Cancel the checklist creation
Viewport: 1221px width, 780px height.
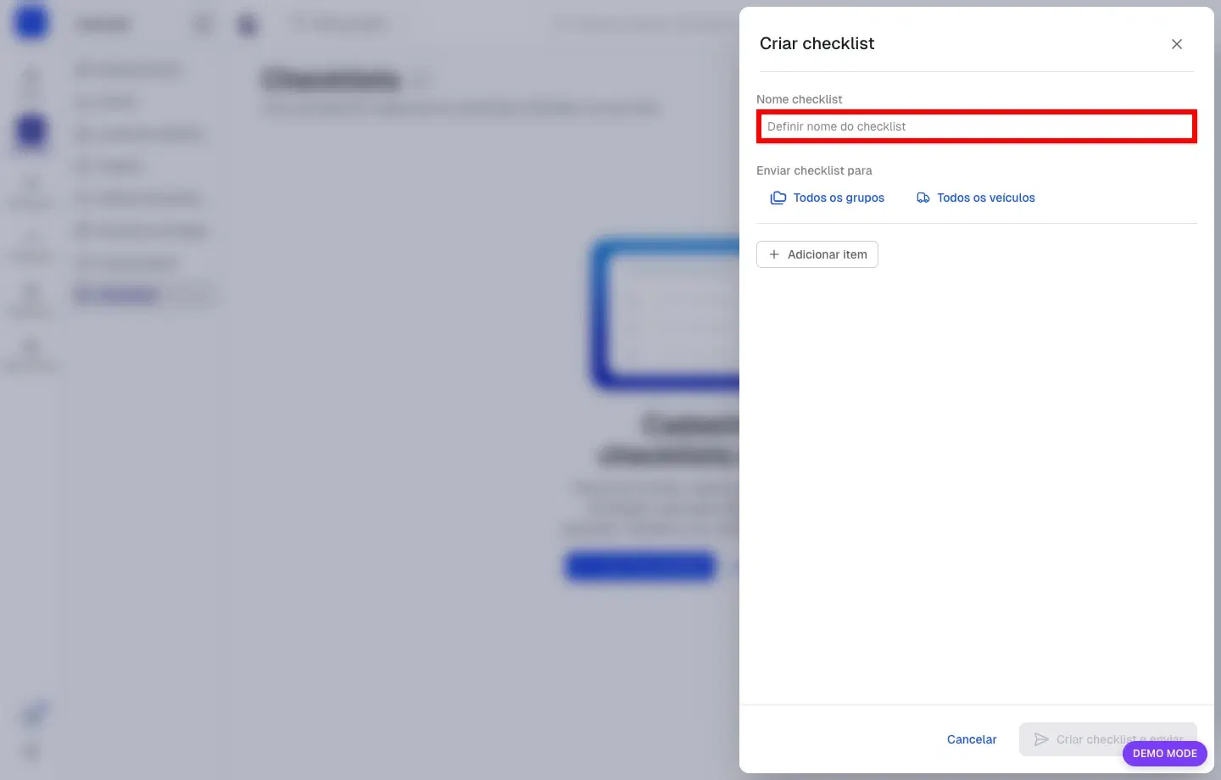972,739
